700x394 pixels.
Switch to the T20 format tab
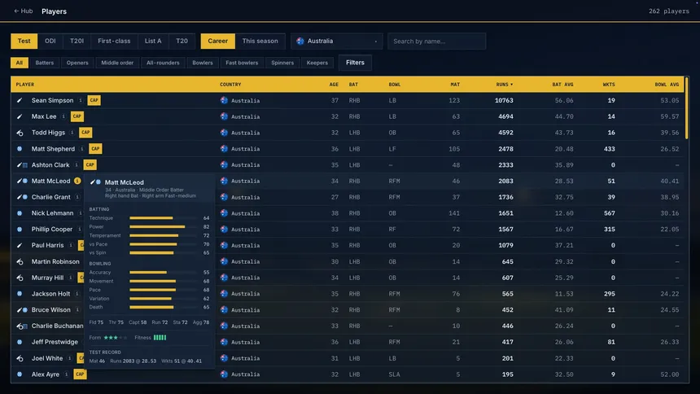pos(182,41)
